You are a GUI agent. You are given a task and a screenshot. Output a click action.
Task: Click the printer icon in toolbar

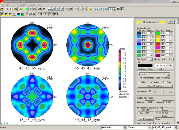click(40, 9)
